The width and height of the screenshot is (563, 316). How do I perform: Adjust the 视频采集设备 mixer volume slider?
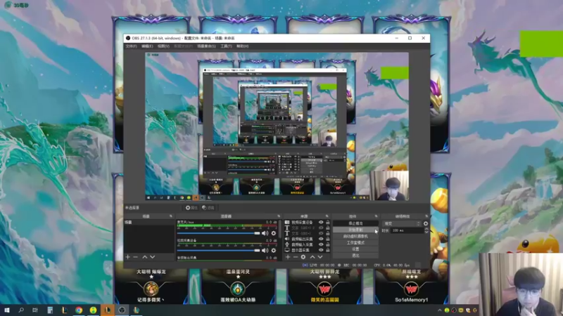point(218,251)
